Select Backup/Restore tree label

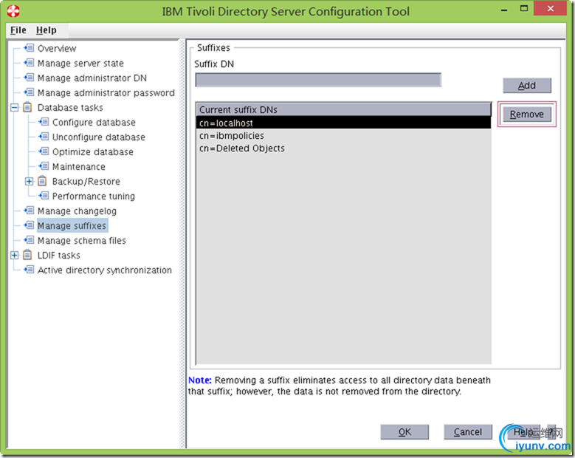86,181
